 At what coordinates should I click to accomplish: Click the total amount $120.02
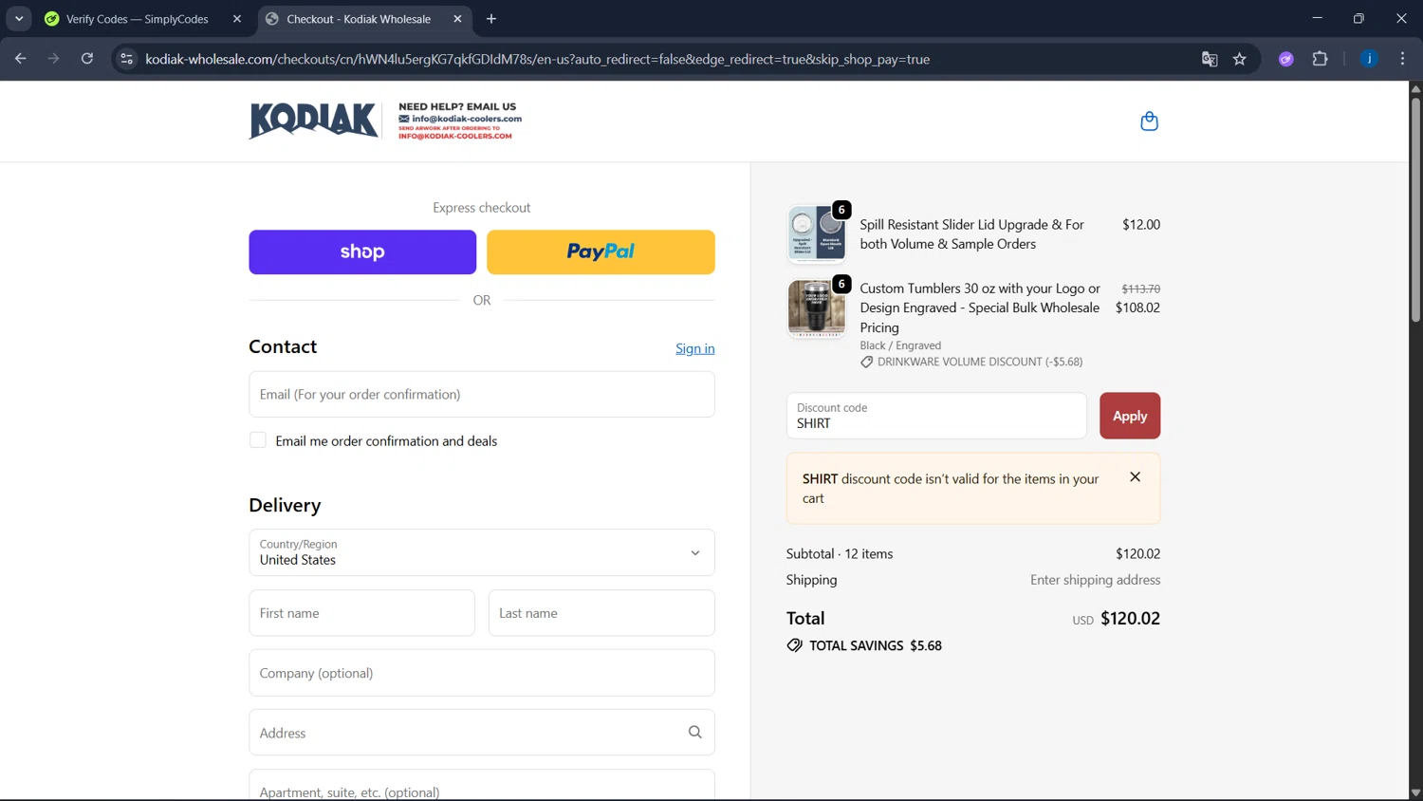pyautogui.click(x=1130, y=619)
